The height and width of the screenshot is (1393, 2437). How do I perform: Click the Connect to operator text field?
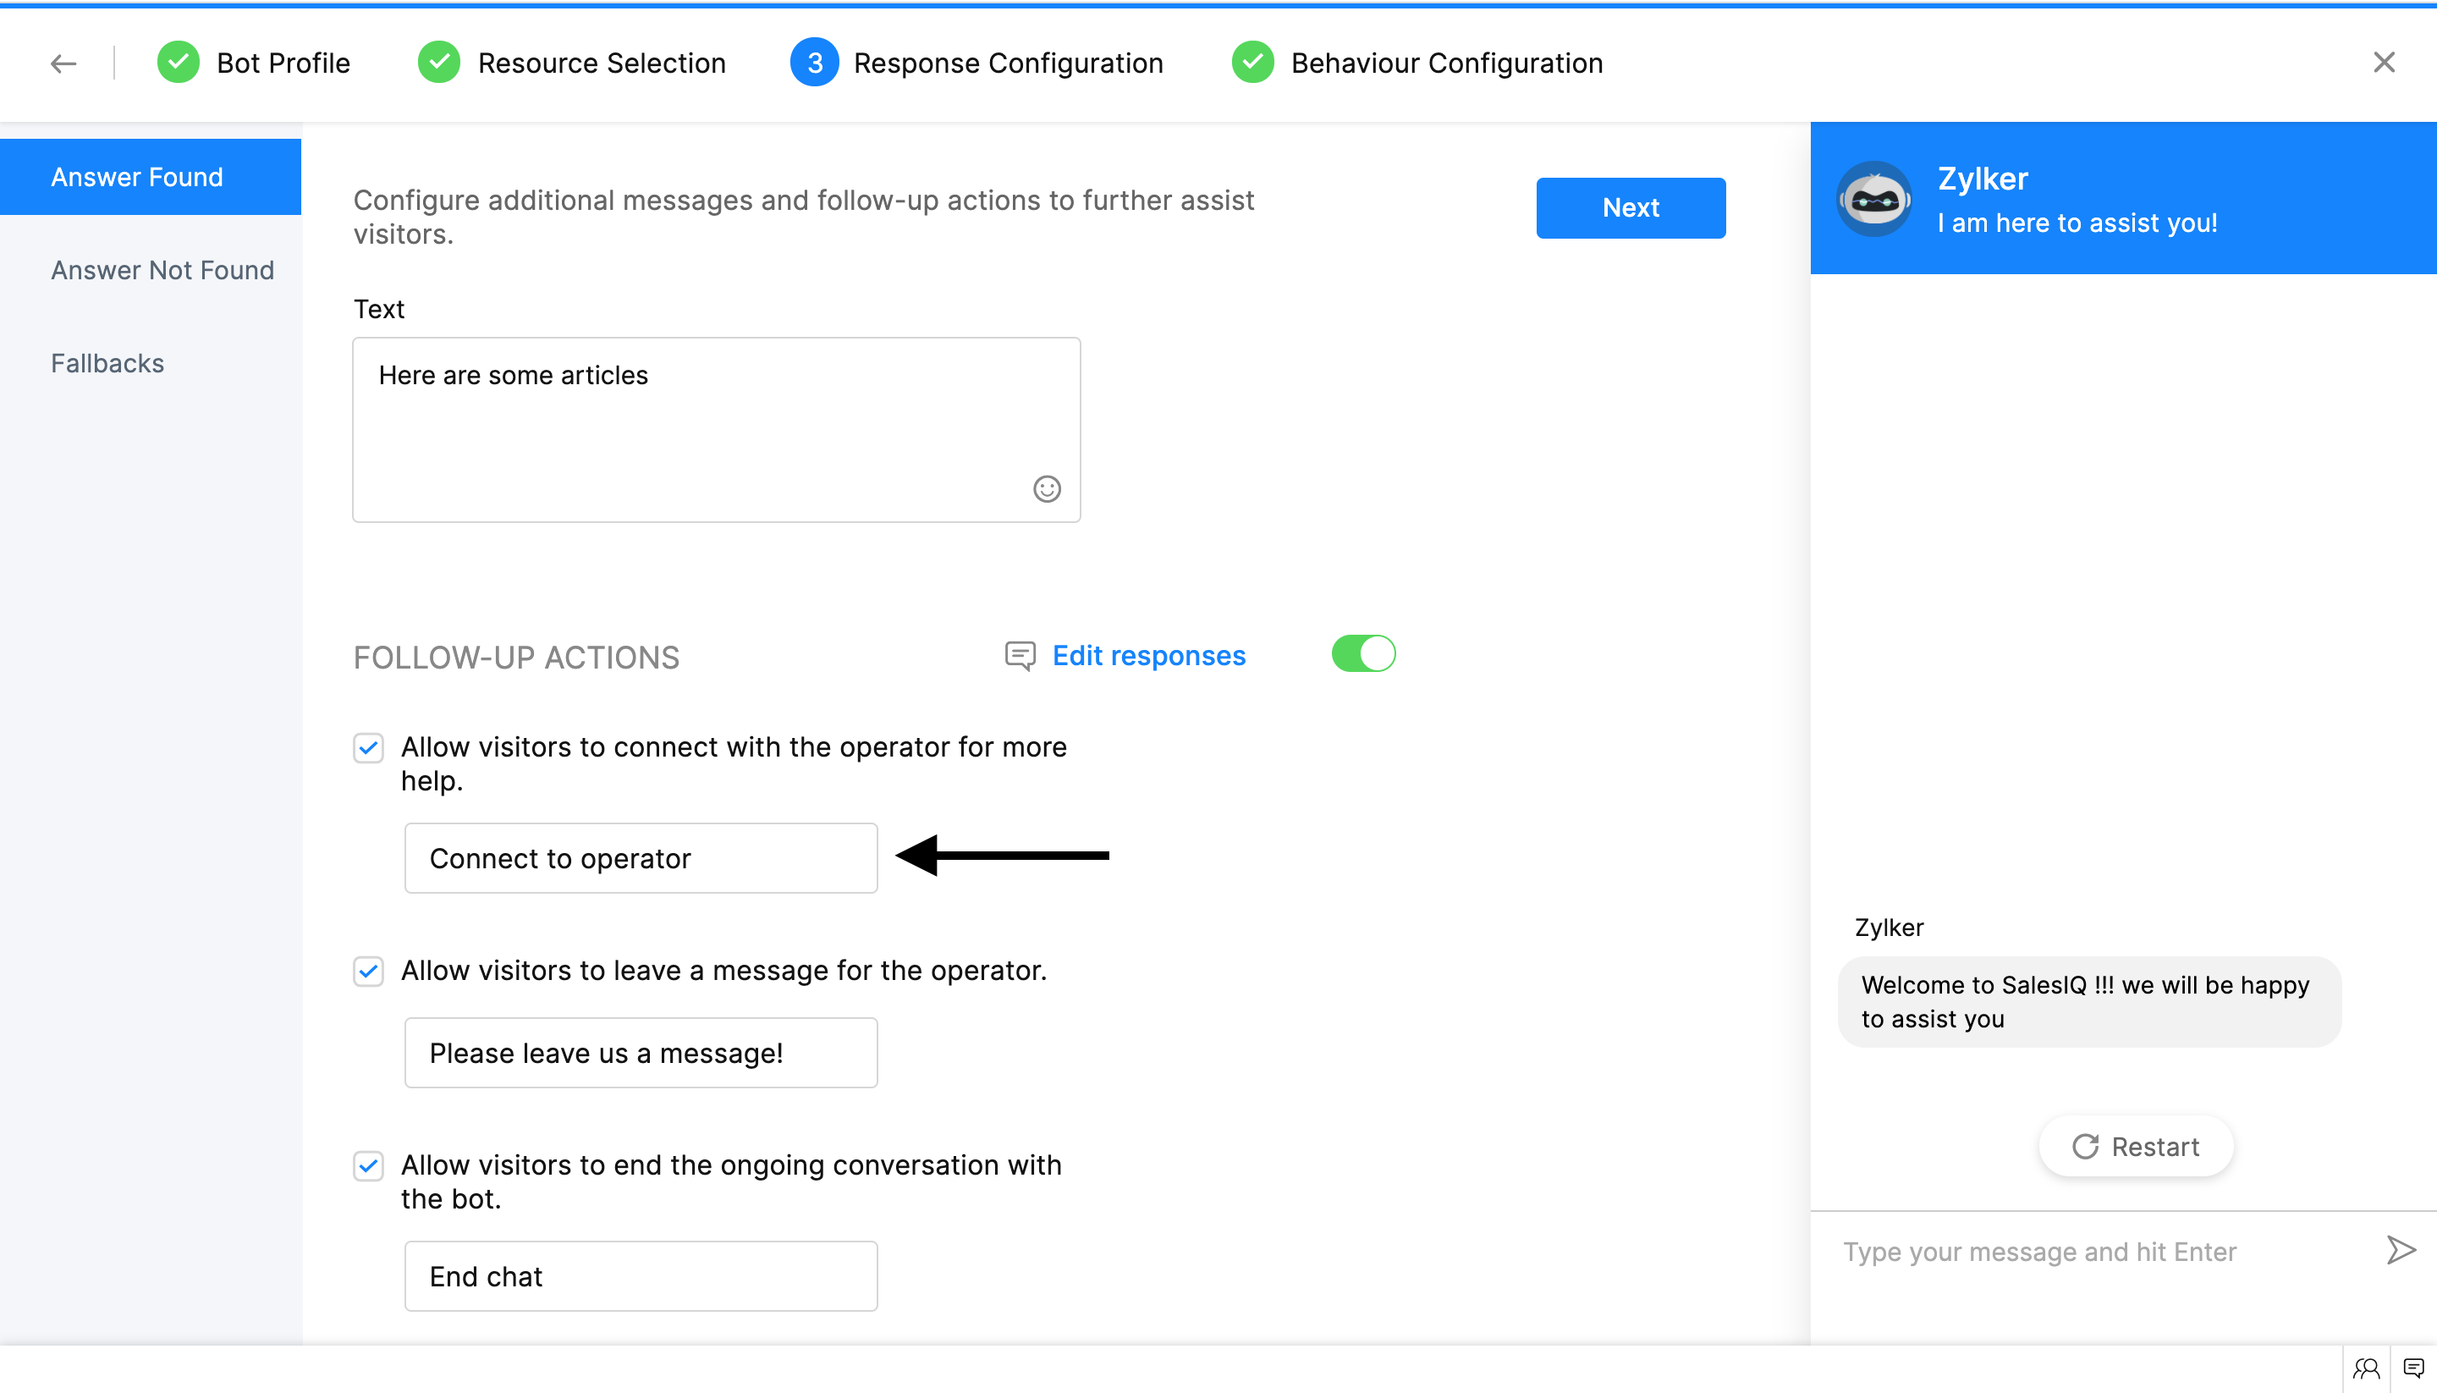pos(640,858)
